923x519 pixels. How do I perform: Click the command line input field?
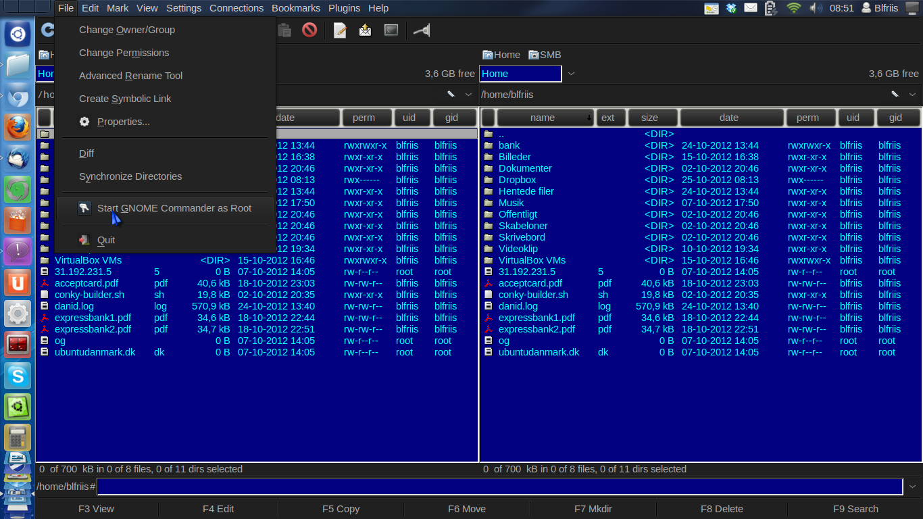point(500,487)
